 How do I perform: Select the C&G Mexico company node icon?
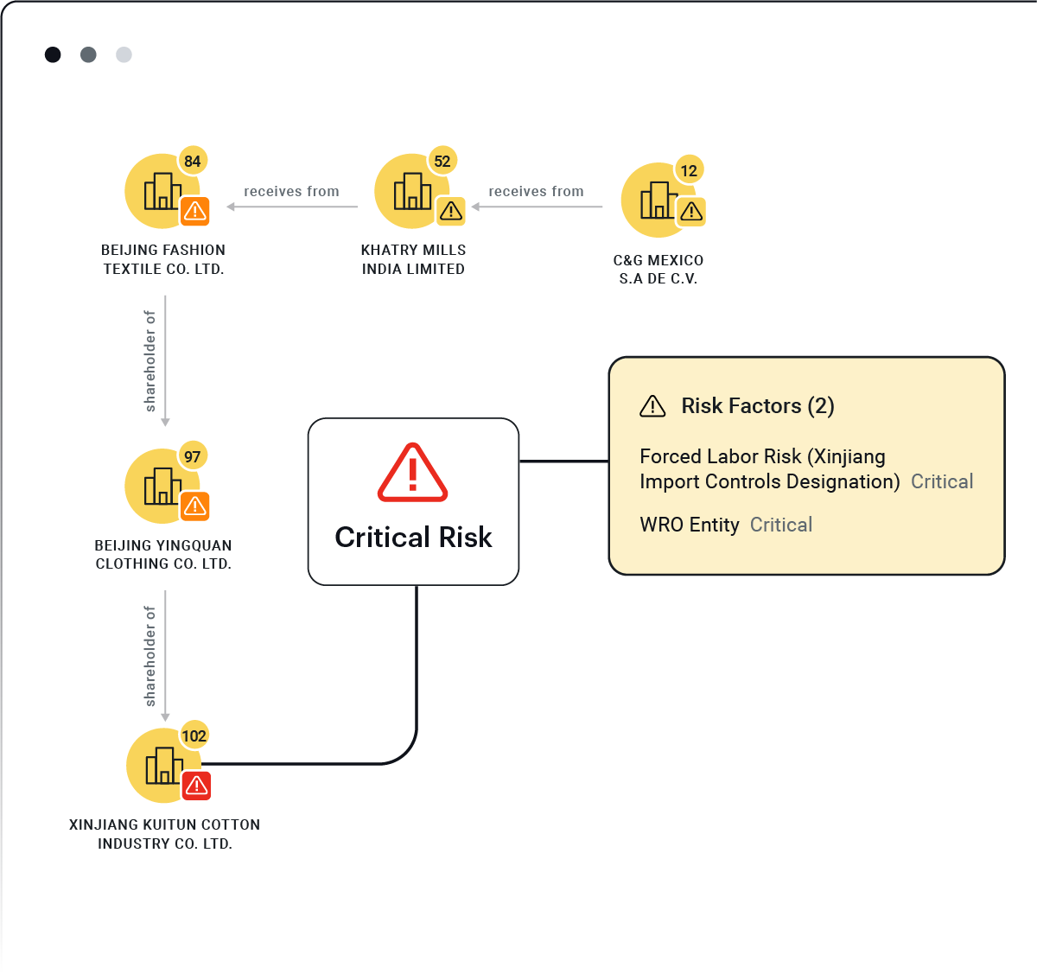658,200
